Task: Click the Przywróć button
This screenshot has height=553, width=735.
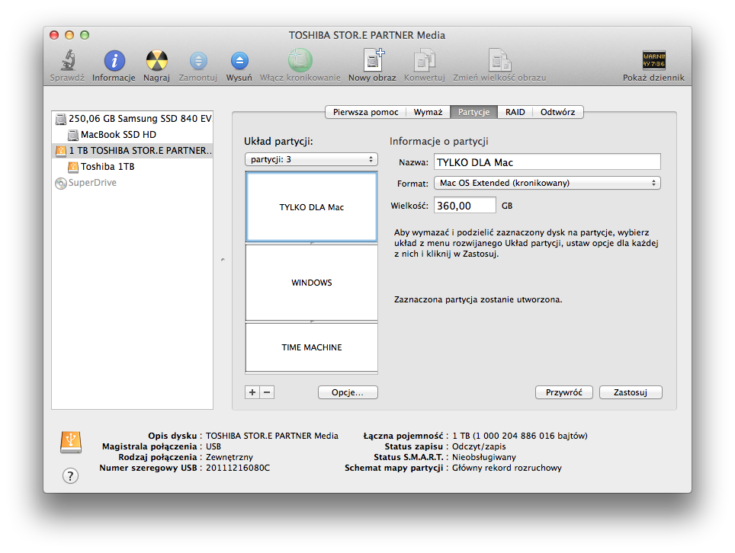Action: pyautogui.click(x=564, y=392)
